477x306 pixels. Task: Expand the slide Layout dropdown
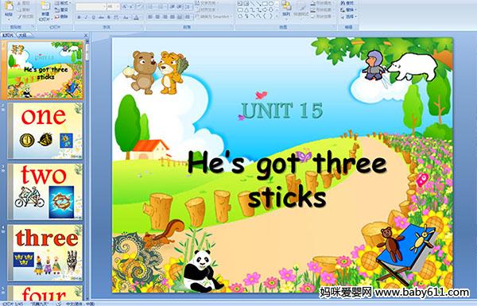pos(63,3)
